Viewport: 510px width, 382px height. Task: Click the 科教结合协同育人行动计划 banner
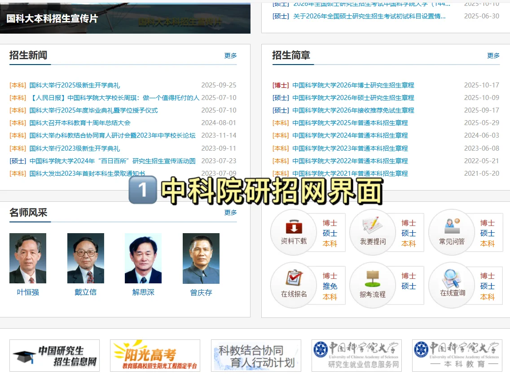click(255, 355)
